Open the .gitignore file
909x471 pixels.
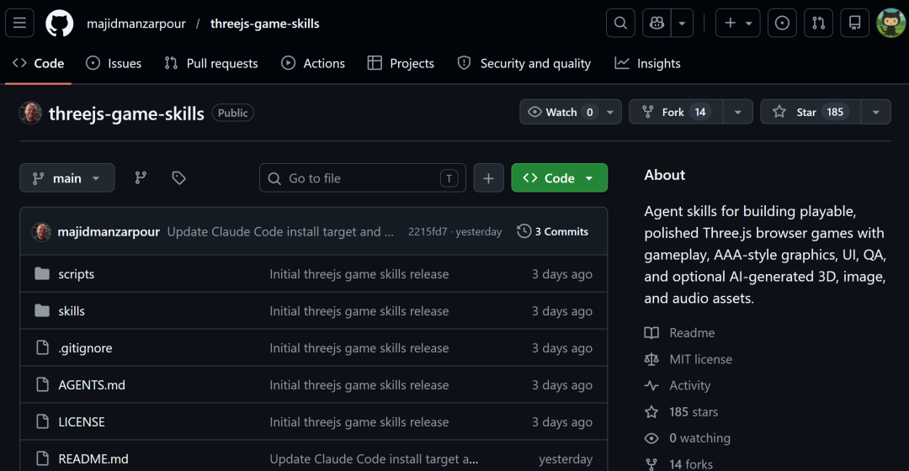85,348
